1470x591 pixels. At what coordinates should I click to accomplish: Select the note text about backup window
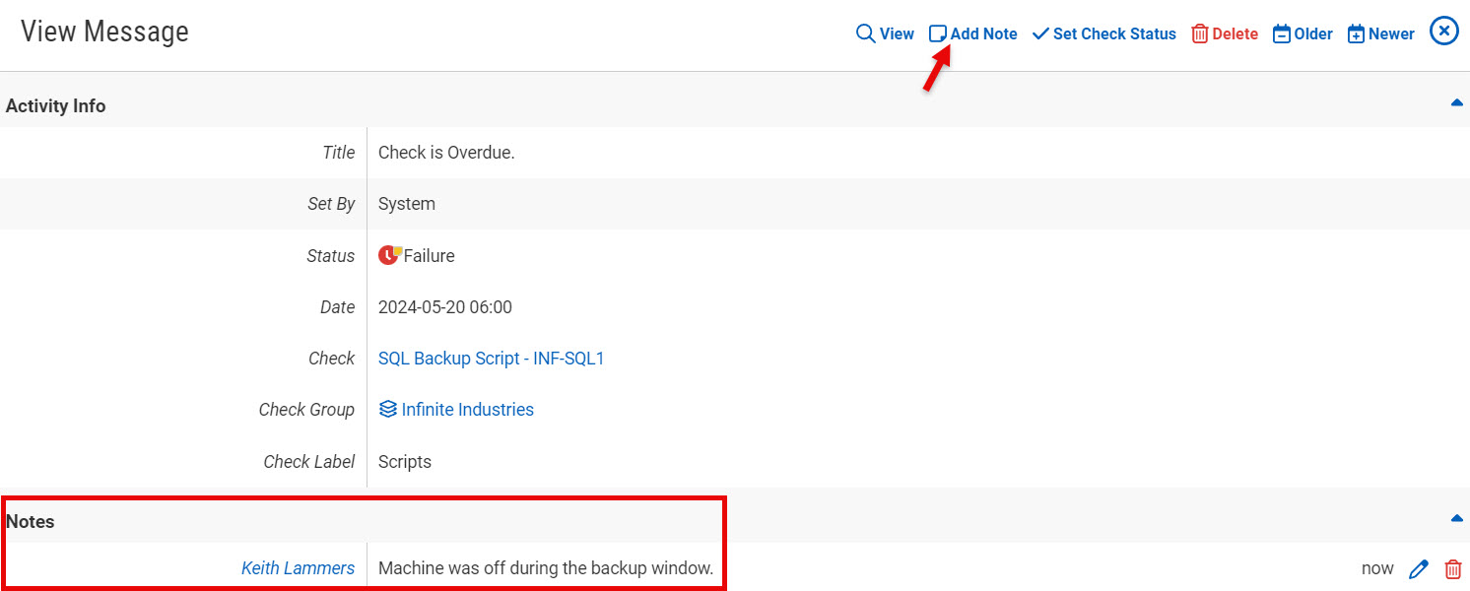click(x=545, y=568)
